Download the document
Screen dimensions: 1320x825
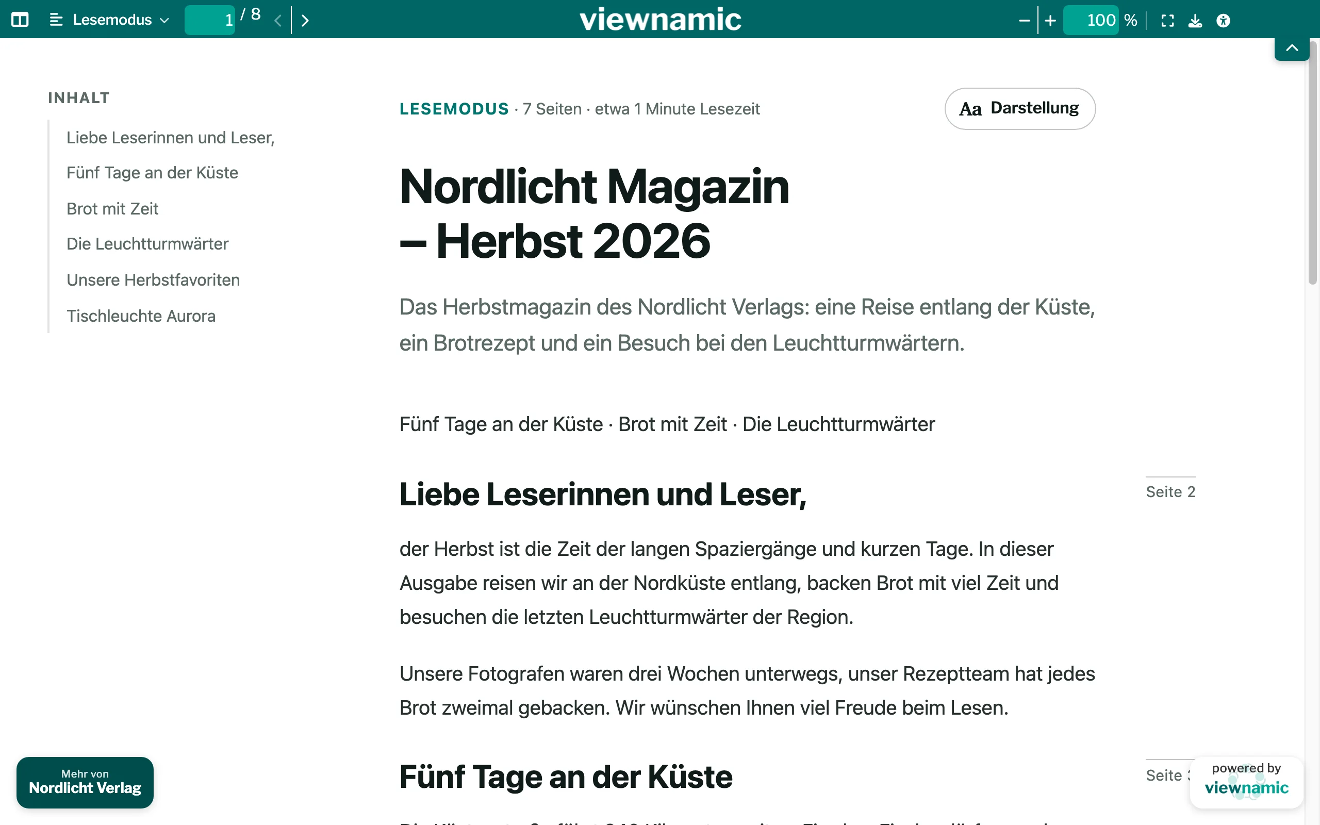click(x=1195, y=21)
